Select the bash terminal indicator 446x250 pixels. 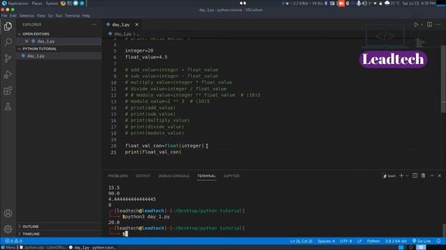click(389, 176)
